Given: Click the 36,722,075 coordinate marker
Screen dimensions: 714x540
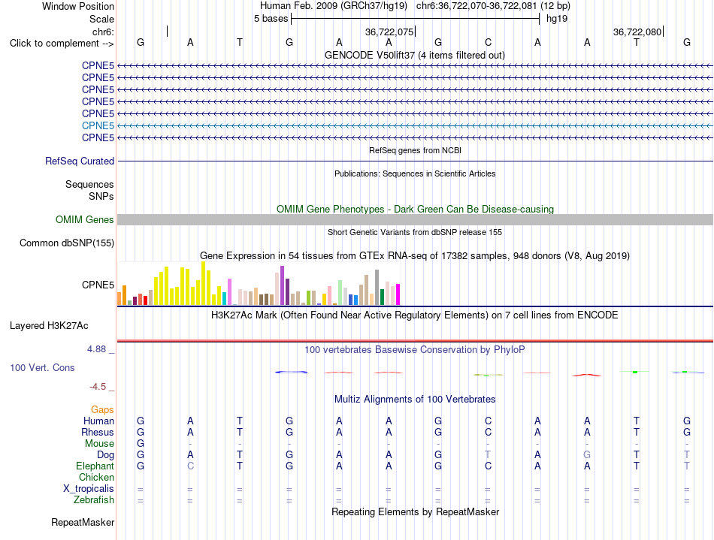Looking at the screenshot, I should (389, 32).
